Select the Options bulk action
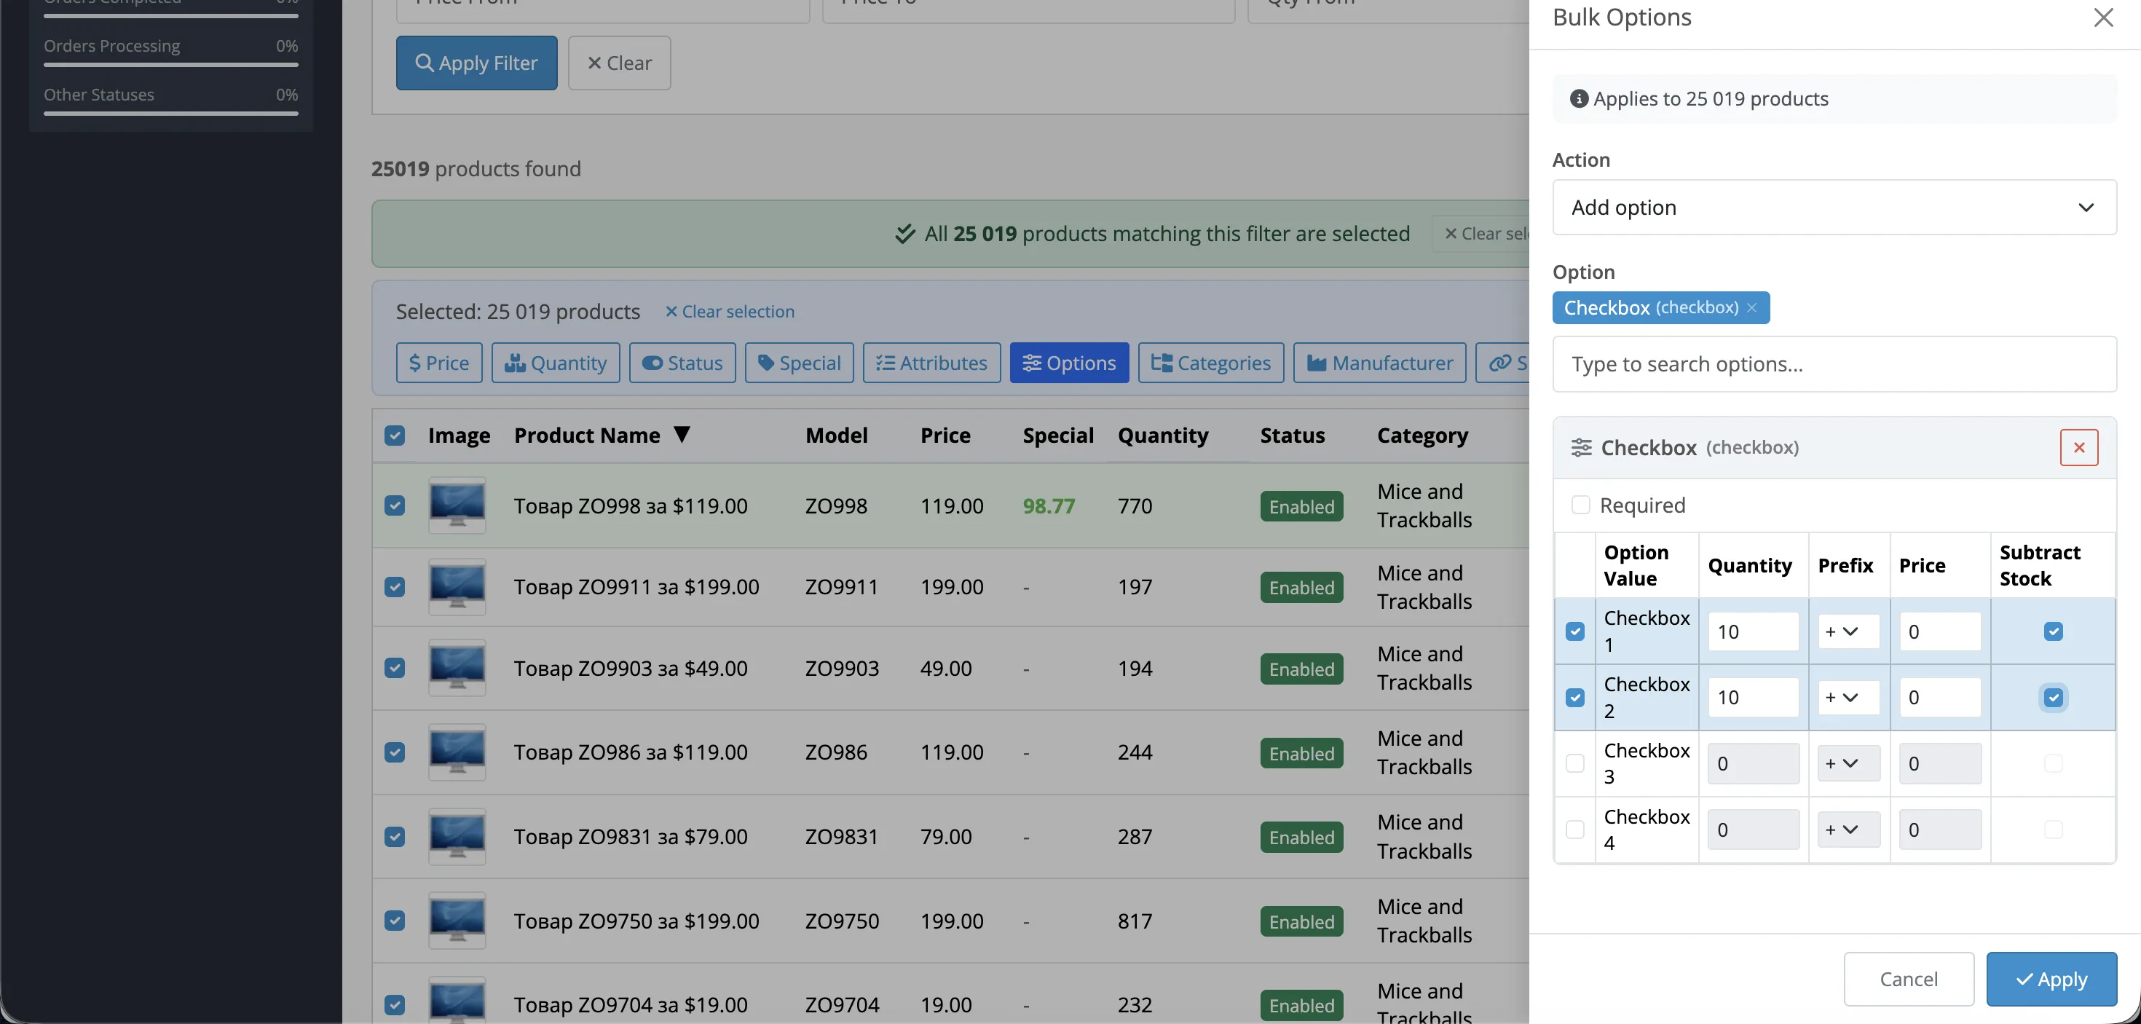 [x=1069, y=363]
